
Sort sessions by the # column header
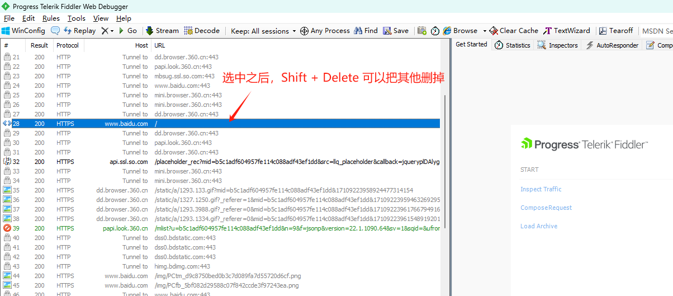pyautogui.click(x=13, y=45)
